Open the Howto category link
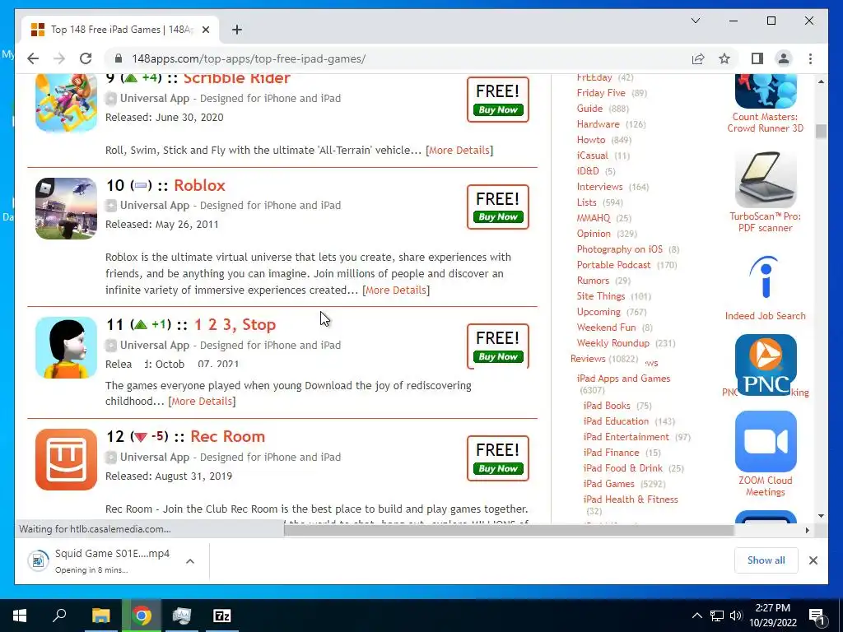 click(591, 140)
